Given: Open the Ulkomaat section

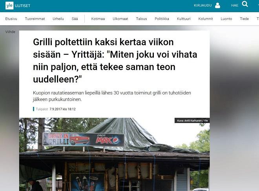Looking at the screenshot, I should 120,19.
